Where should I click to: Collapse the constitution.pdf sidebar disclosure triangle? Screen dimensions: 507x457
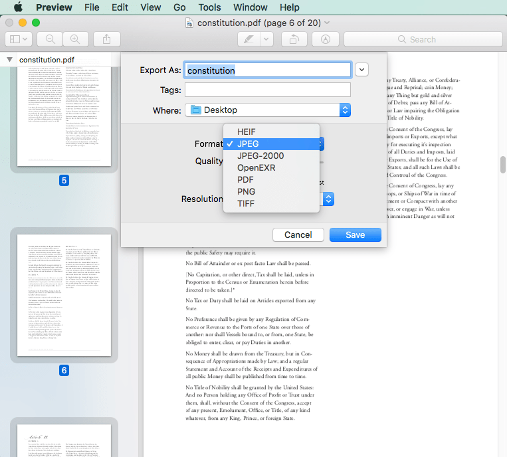point(9,60)
